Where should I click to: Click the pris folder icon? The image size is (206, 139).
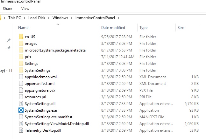[x=21, y=57]
